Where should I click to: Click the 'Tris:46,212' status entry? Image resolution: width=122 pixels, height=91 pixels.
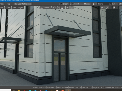(87, 87)
